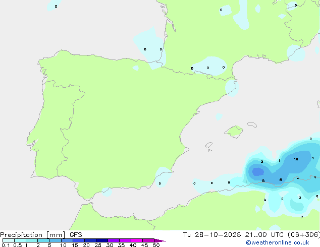
Task: Select the 0.5–1 mm legend color swatch
Action: tap(20, 240)
